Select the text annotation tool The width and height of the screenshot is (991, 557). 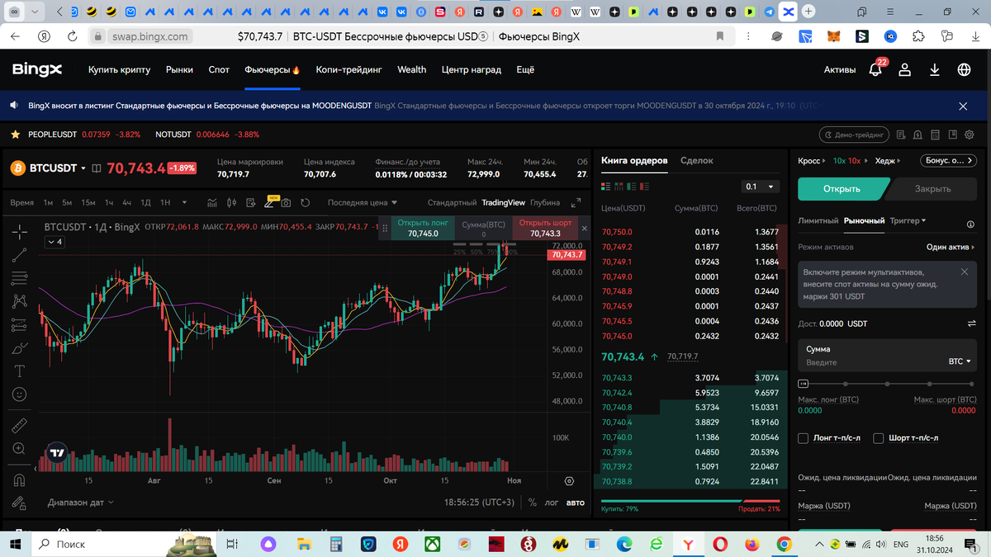click(20, 371)
